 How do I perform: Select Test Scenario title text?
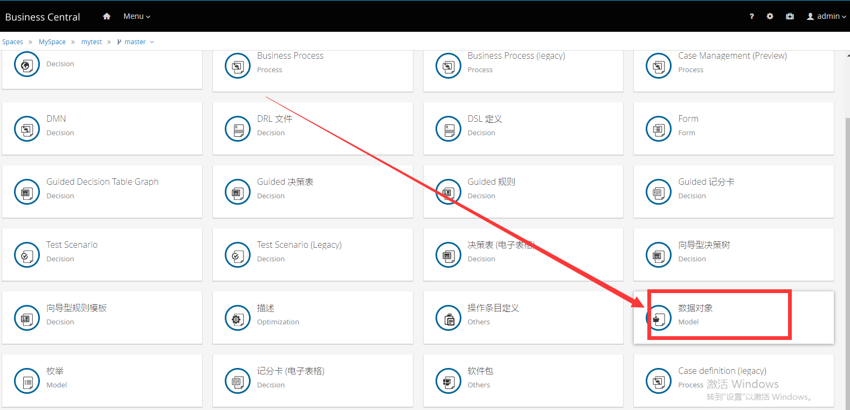72,245
